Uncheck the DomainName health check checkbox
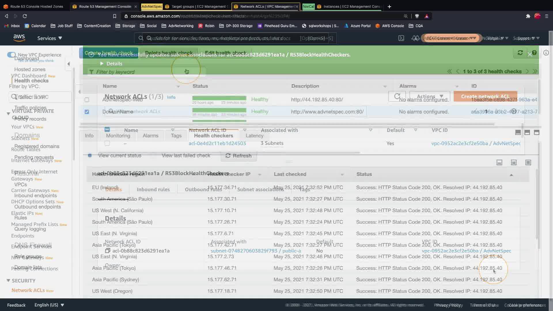 point(87,112)
